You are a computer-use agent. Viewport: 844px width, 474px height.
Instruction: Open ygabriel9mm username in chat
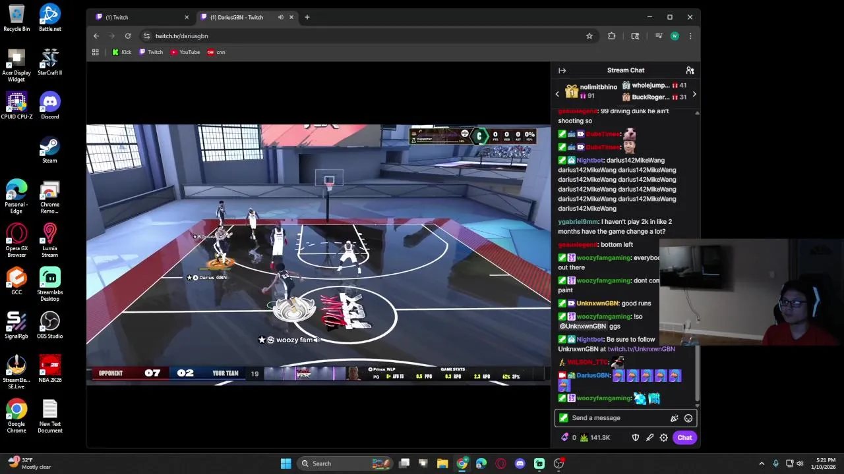(578, 222)
